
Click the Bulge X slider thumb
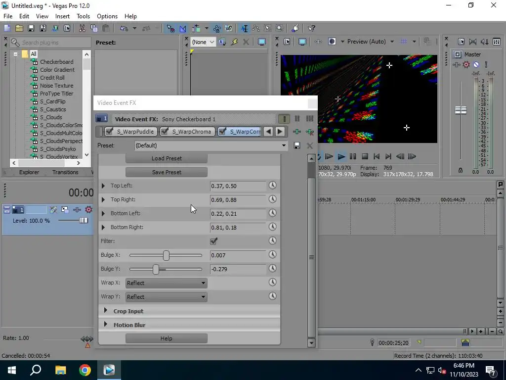click(166, 255)
